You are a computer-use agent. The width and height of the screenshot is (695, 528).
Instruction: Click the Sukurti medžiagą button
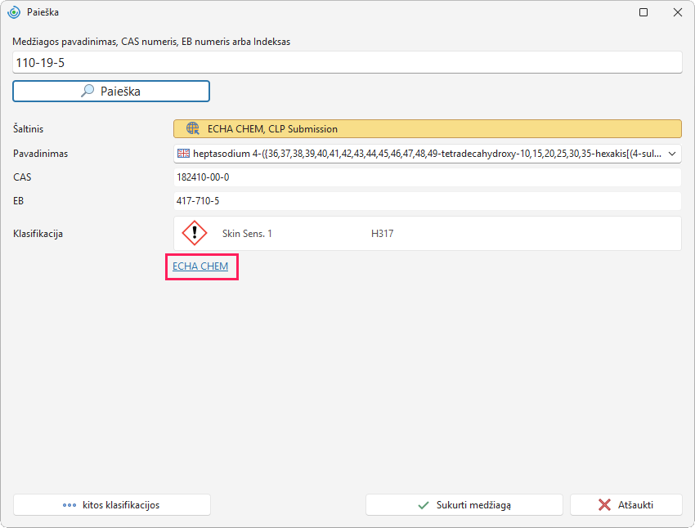(464, 505)
